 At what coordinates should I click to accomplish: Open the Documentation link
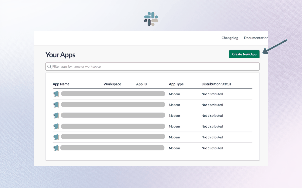pyautogui.click(x=256, y=38)
